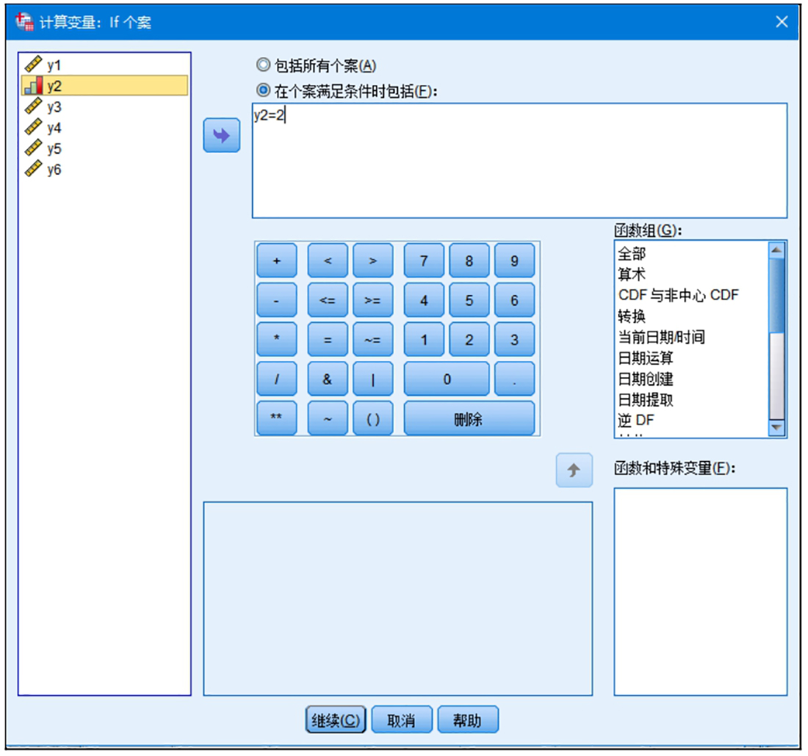Move selected variable with arrow button
This screenshot has height=756, width=808.
point(222,136)
